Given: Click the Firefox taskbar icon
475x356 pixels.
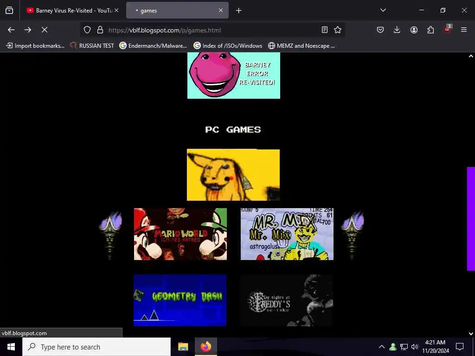Looking at the screenshot, I should 206,347.
